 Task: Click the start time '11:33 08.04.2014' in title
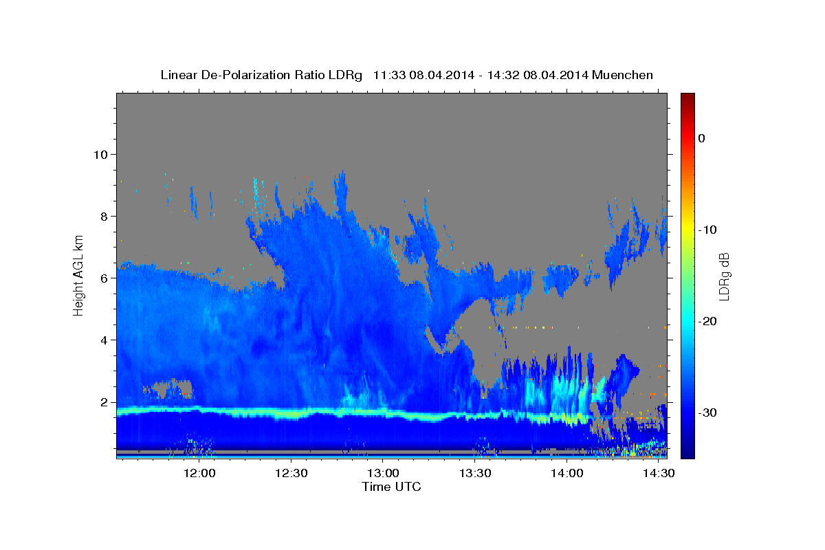(423, 75)
